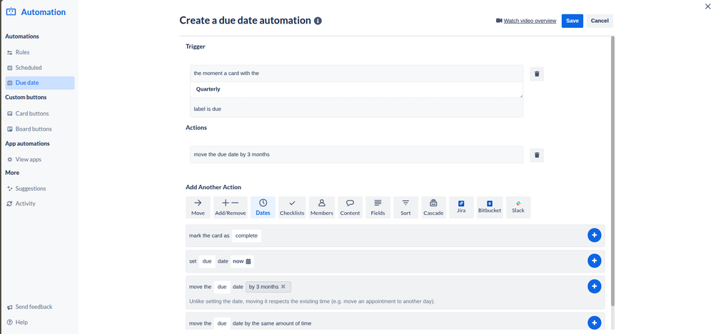The width and height of the screenshot is (713, 334).
Task: Delete the trigger with the trash icon
Action: [537, 74]
